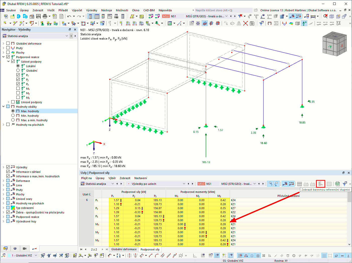352x263 pixels.
Task: Toggle the support reactions display icon
Action: coord(304,23)
